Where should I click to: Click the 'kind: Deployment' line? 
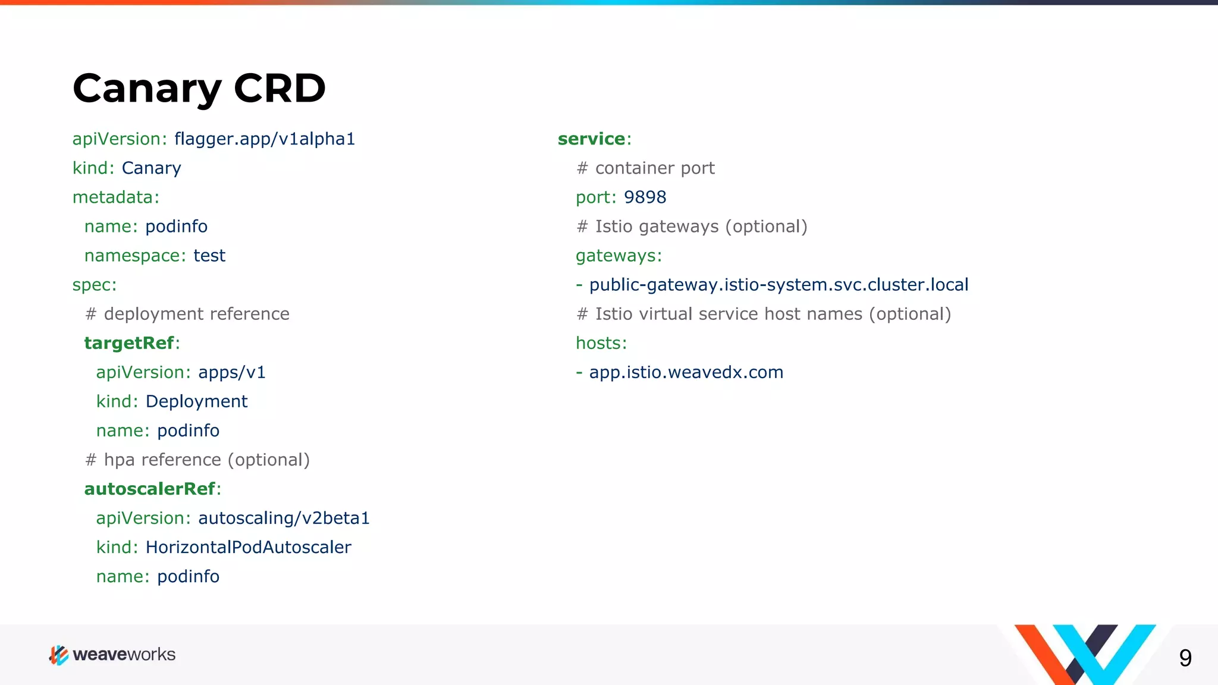tap(172, 402)
